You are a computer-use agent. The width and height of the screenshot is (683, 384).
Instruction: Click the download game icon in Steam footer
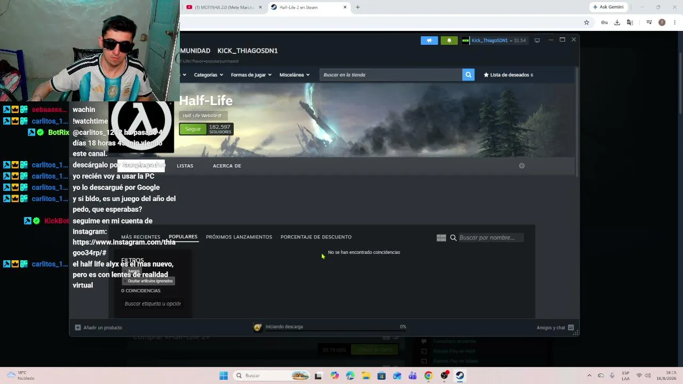258,327
